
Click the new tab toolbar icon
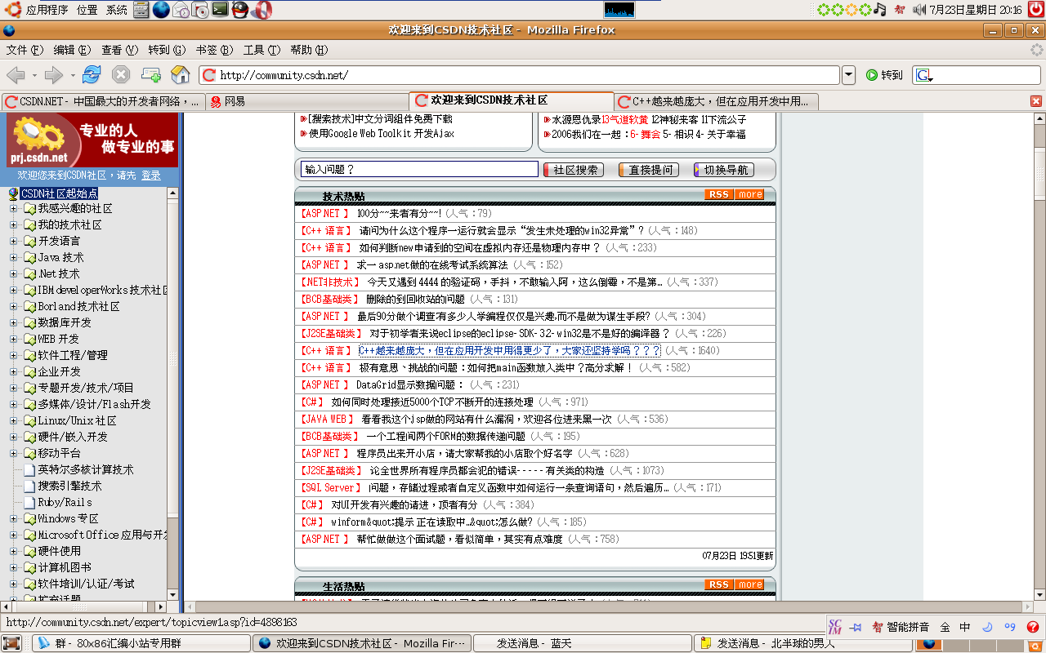coord(150,75)
